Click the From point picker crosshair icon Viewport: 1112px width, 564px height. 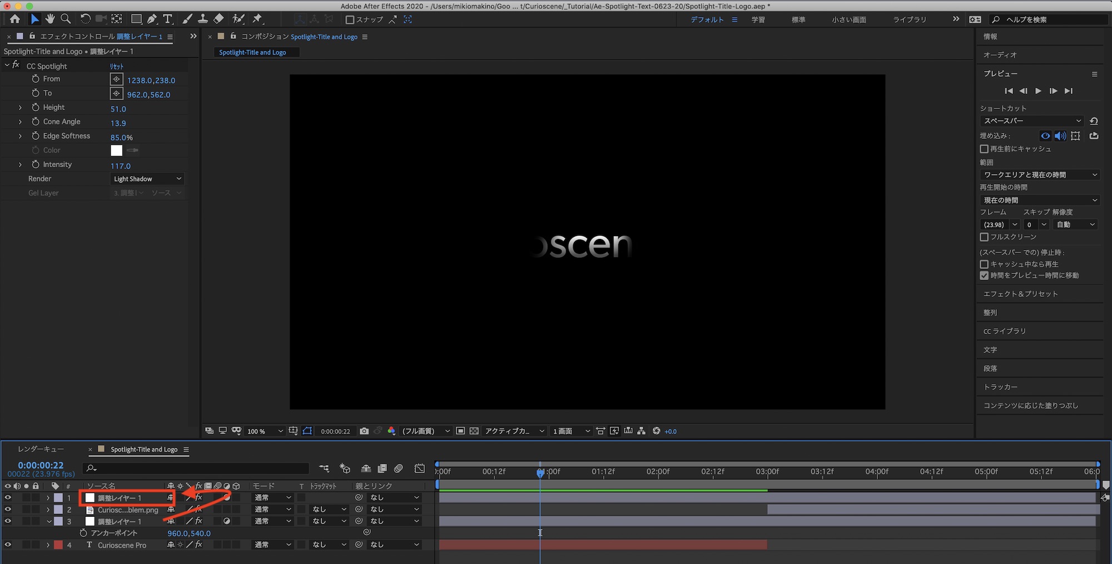click(x=116, y=79)
